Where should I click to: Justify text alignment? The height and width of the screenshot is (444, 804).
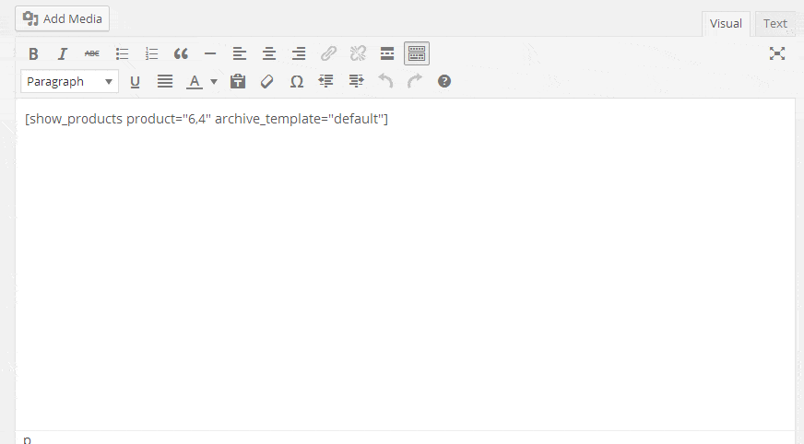click(x=165, y=81)
